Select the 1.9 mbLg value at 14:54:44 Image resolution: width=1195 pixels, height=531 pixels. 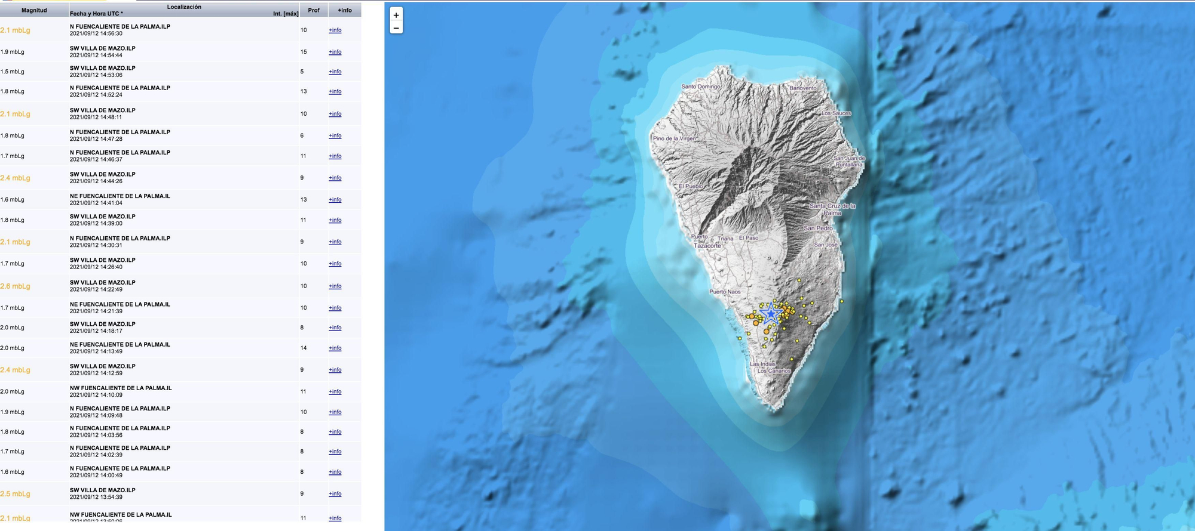13,52
